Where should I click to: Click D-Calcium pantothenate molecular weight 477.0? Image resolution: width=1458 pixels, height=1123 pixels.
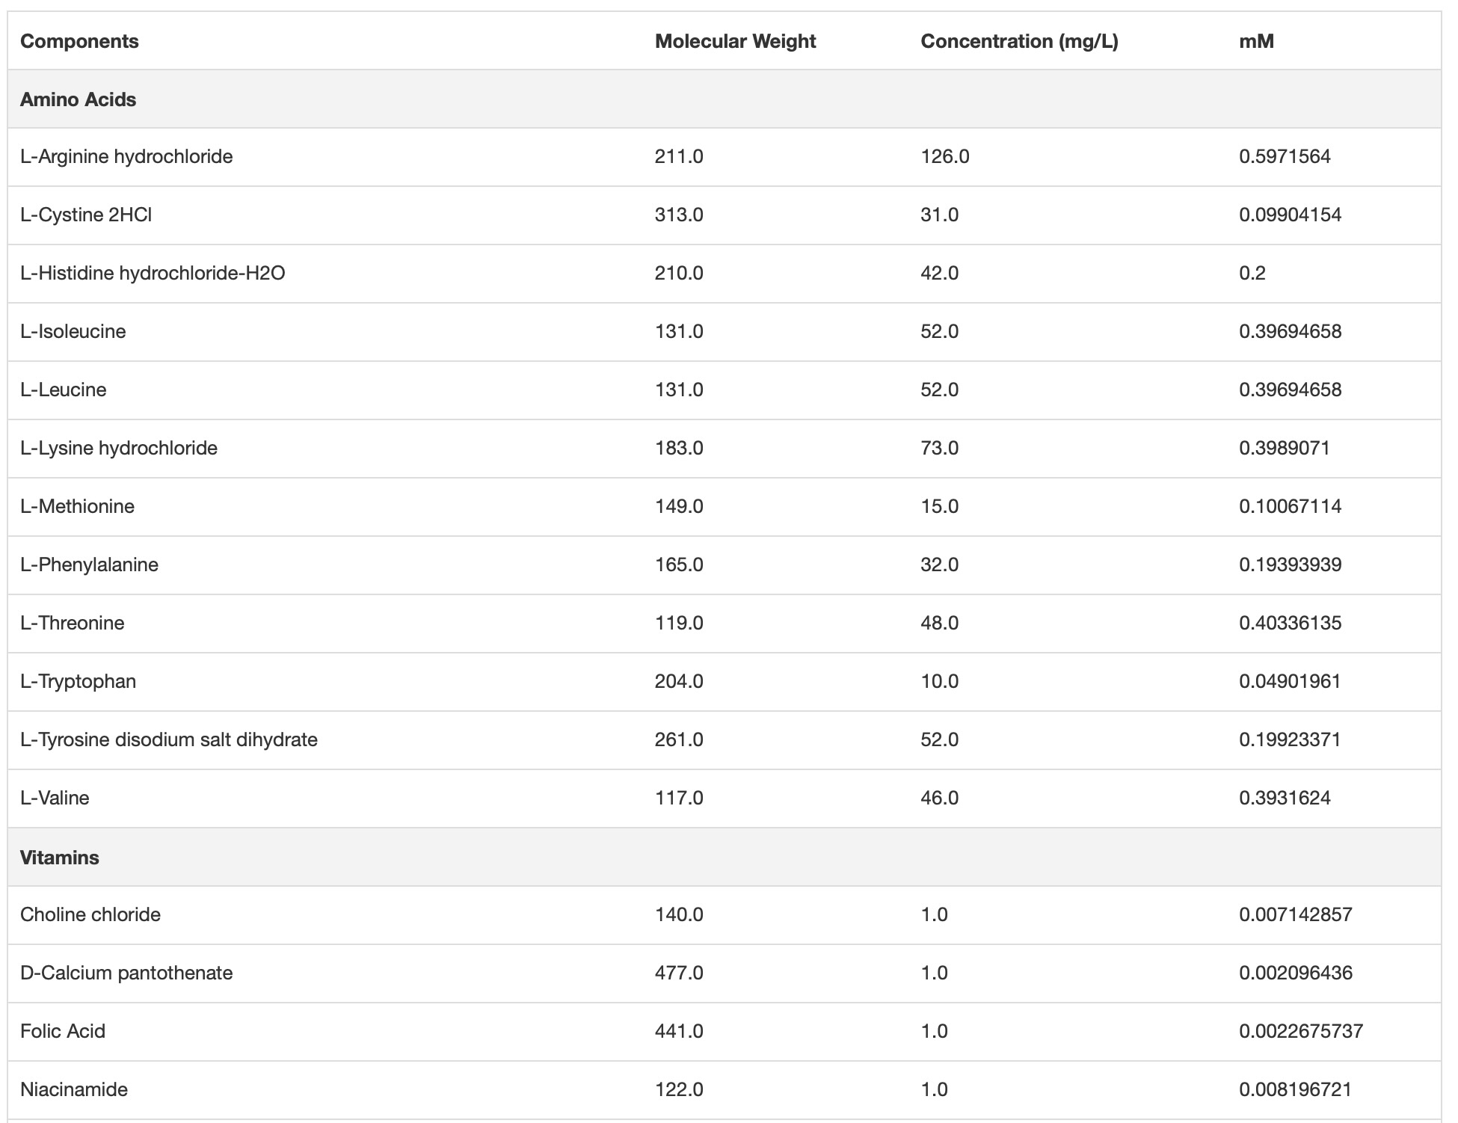pos(679,973)
